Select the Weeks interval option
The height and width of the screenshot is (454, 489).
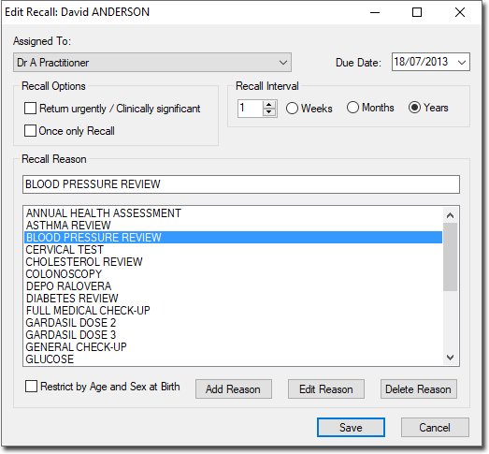pyautogui.click(x=293, y=109)
